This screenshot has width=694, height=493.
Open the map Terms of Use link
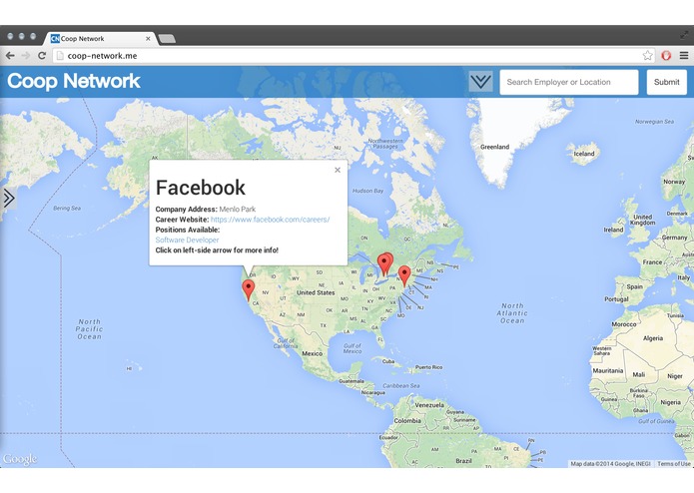click(x=673, y=464)
